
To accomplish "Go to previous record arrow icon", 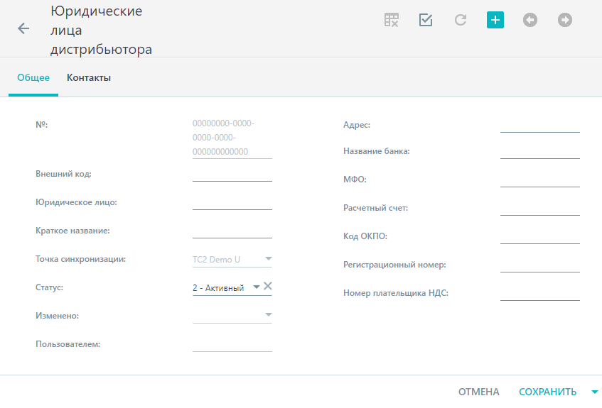I will tap(530, 20).
